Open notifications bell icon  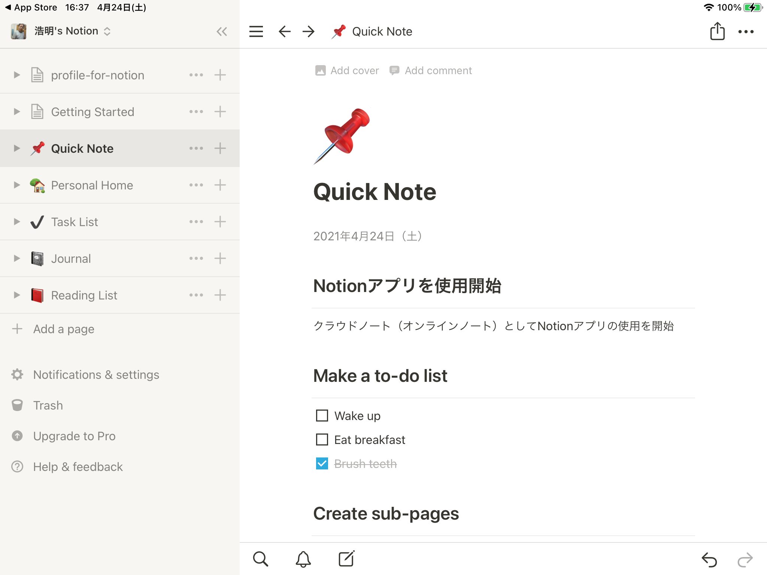pos(303,559)
